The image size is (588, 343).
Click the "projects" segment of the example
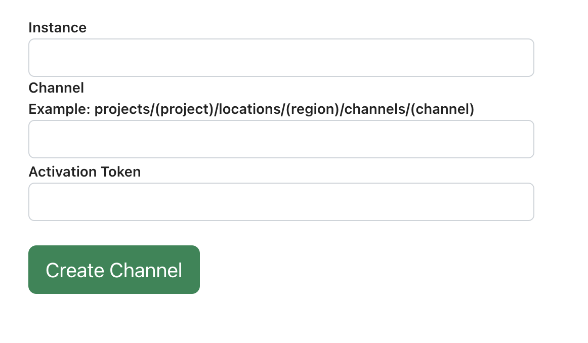[x=121, y=109]
